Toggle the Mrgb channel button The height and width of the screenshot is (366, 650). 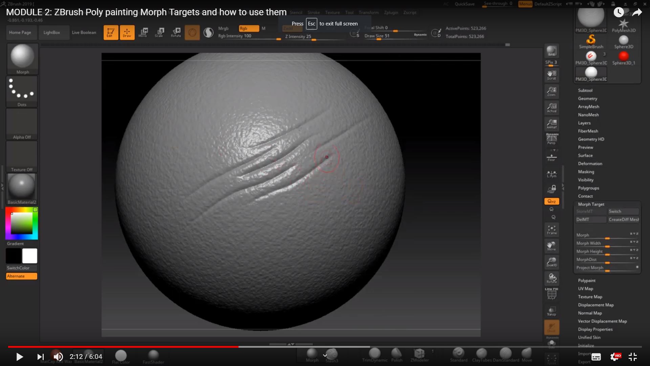[223, 28]
